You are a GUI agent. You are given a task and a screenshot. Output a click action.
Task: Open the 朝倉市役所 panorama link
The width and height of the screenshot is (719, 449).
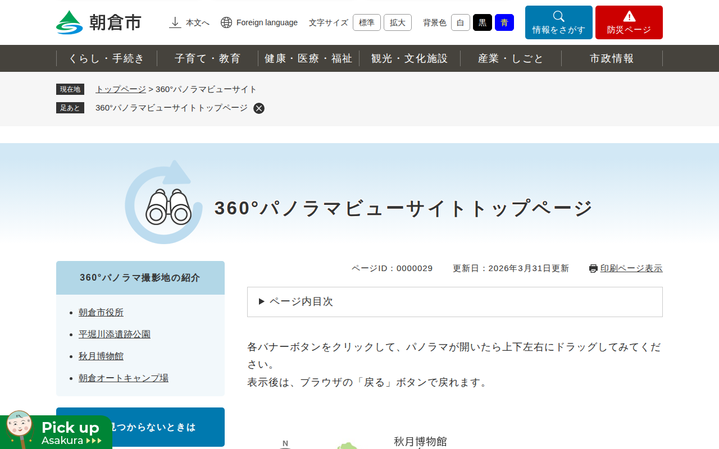101,313
